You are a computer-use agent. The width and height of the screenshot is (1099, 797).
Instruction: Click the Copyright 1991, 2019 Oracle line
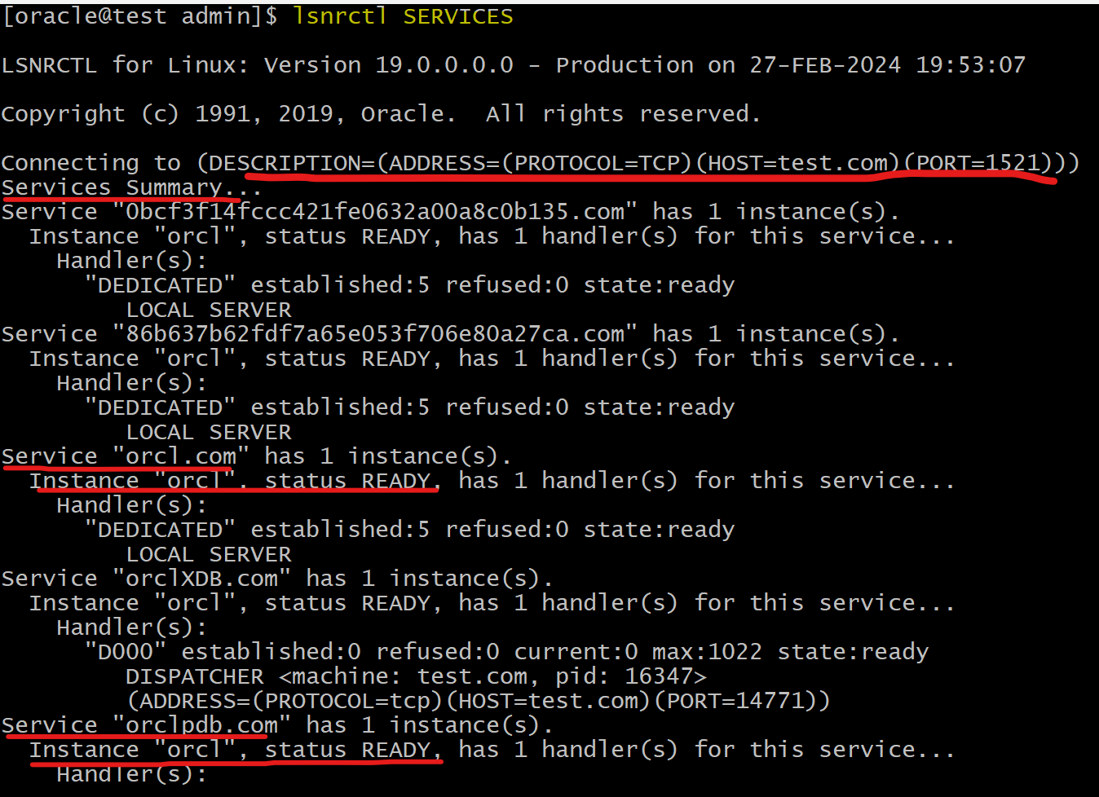(x=381, y=114)
